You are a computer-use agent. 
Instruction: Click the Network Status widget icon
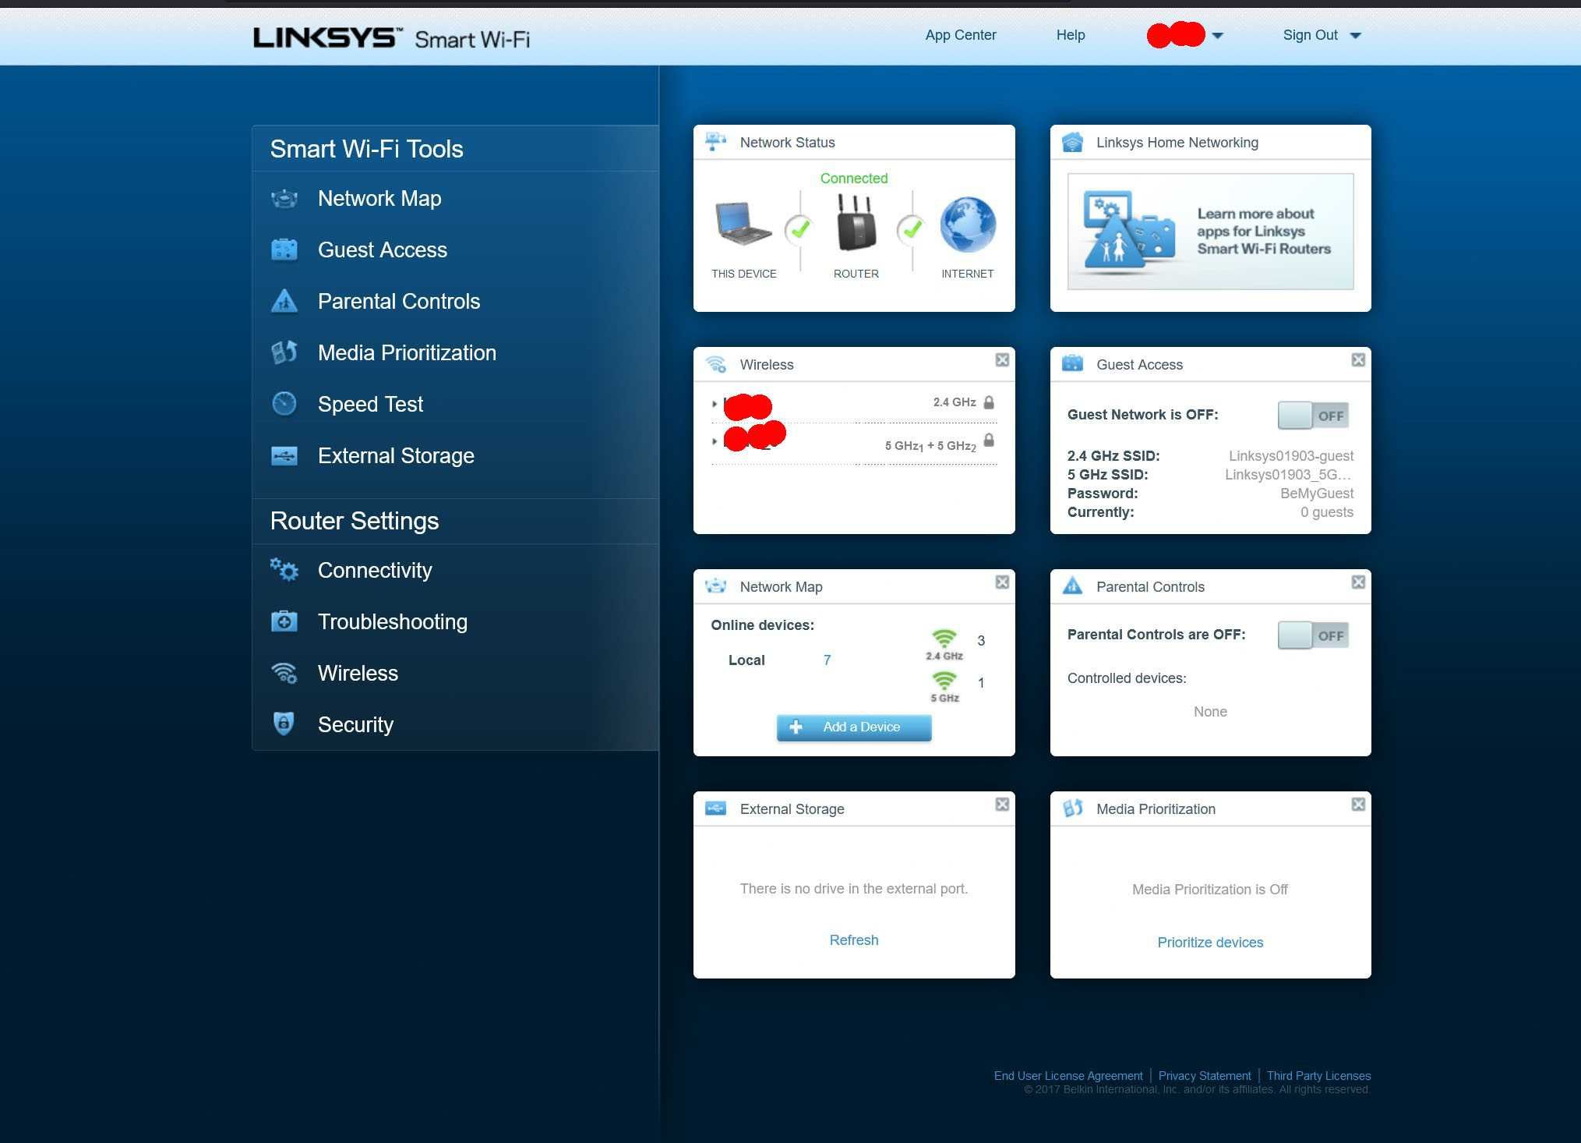715,142
